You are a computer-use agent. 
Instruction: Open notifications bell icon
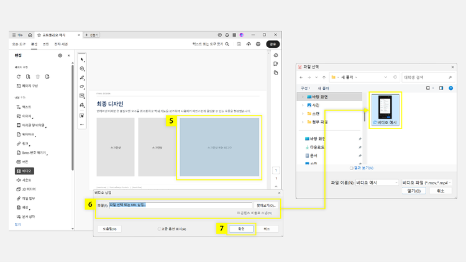coord(227,35)
